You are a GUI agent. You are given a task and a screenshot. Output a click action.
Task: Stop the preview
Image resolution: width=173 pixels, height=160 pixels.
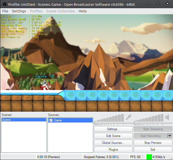[x=153, y=143]
